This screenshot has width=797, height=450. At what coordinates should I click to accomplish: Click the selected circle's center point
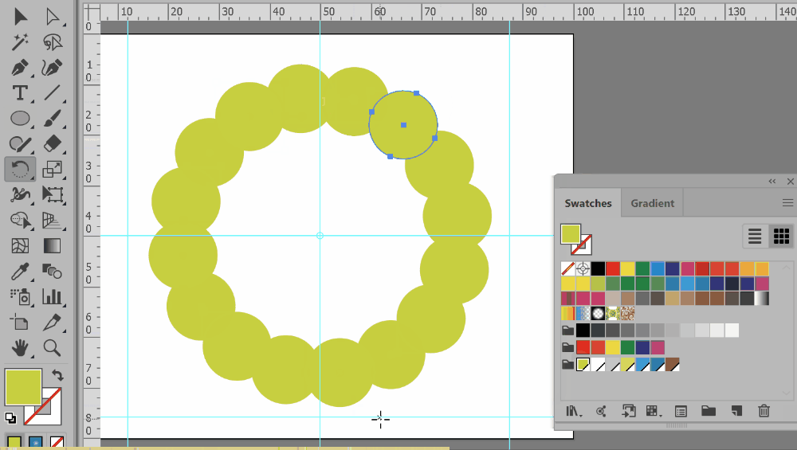(x=403, y=125)
